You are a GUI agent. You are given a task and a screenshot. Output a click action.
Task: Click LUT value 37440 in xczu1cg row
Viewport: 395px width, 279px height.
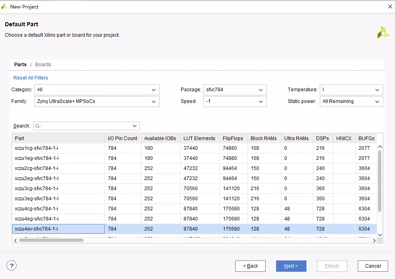coord(190,148)
